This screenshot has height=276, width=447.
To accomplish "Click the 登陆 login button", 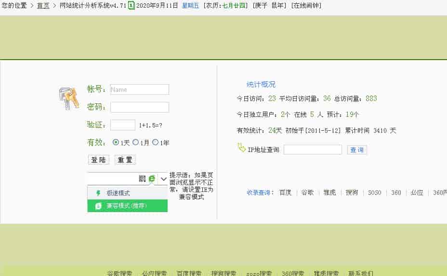I will pos(99,160).
